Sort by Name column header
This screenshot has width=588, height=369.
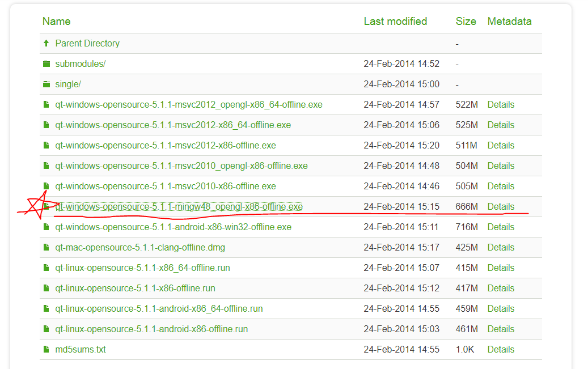pyautogui.click(x=56, y=22)
